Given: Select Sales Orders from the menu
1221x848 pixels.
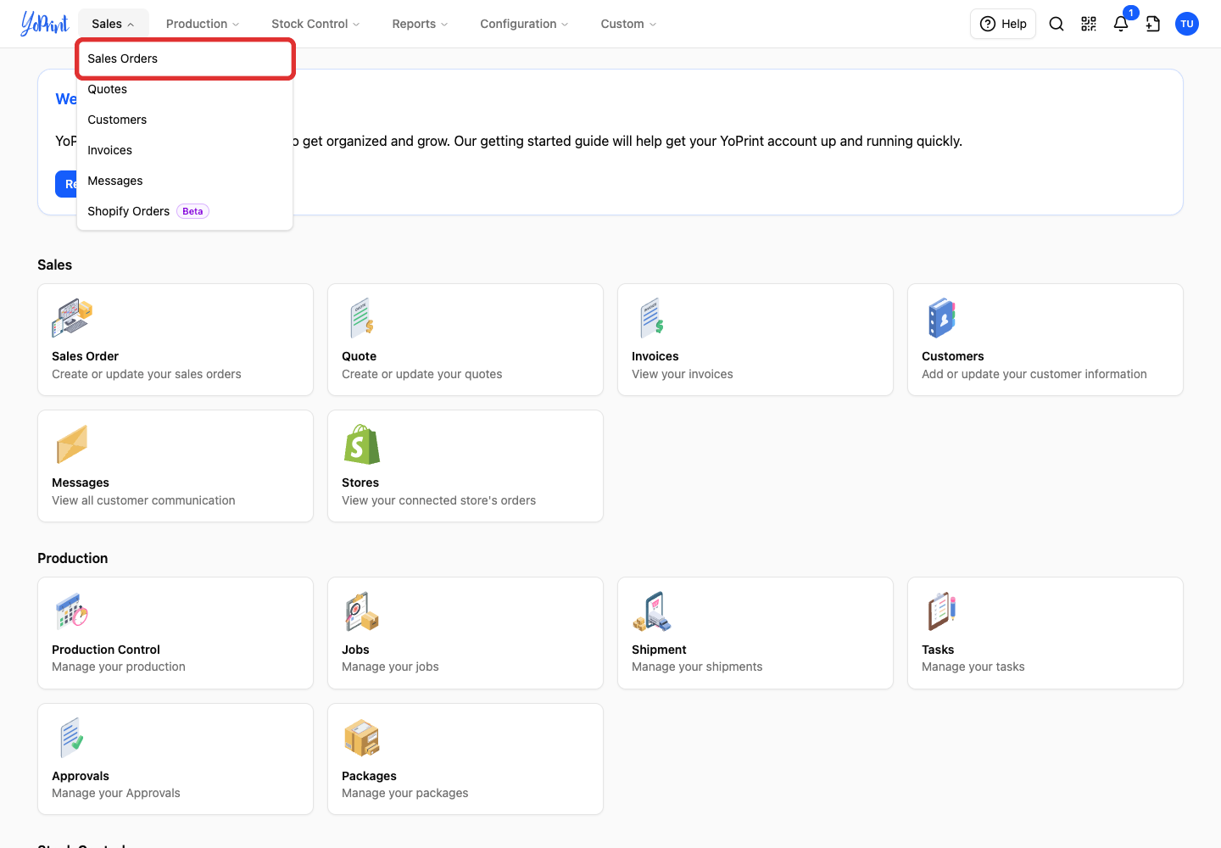Looking at the screenshot, I should click(x=185, y=59).
